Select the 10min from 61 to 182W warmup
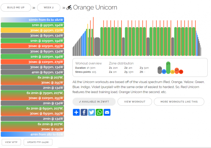The height and width of the screenshot is (148, 211). [x=32, y=20]
